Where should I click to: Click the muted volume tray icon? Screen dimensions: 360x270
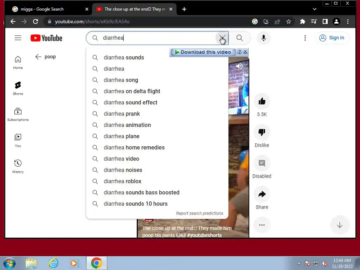pos(324,264)
